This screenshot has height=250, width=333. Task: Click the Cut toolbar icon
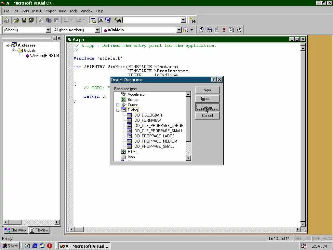[x=41, y=20]
